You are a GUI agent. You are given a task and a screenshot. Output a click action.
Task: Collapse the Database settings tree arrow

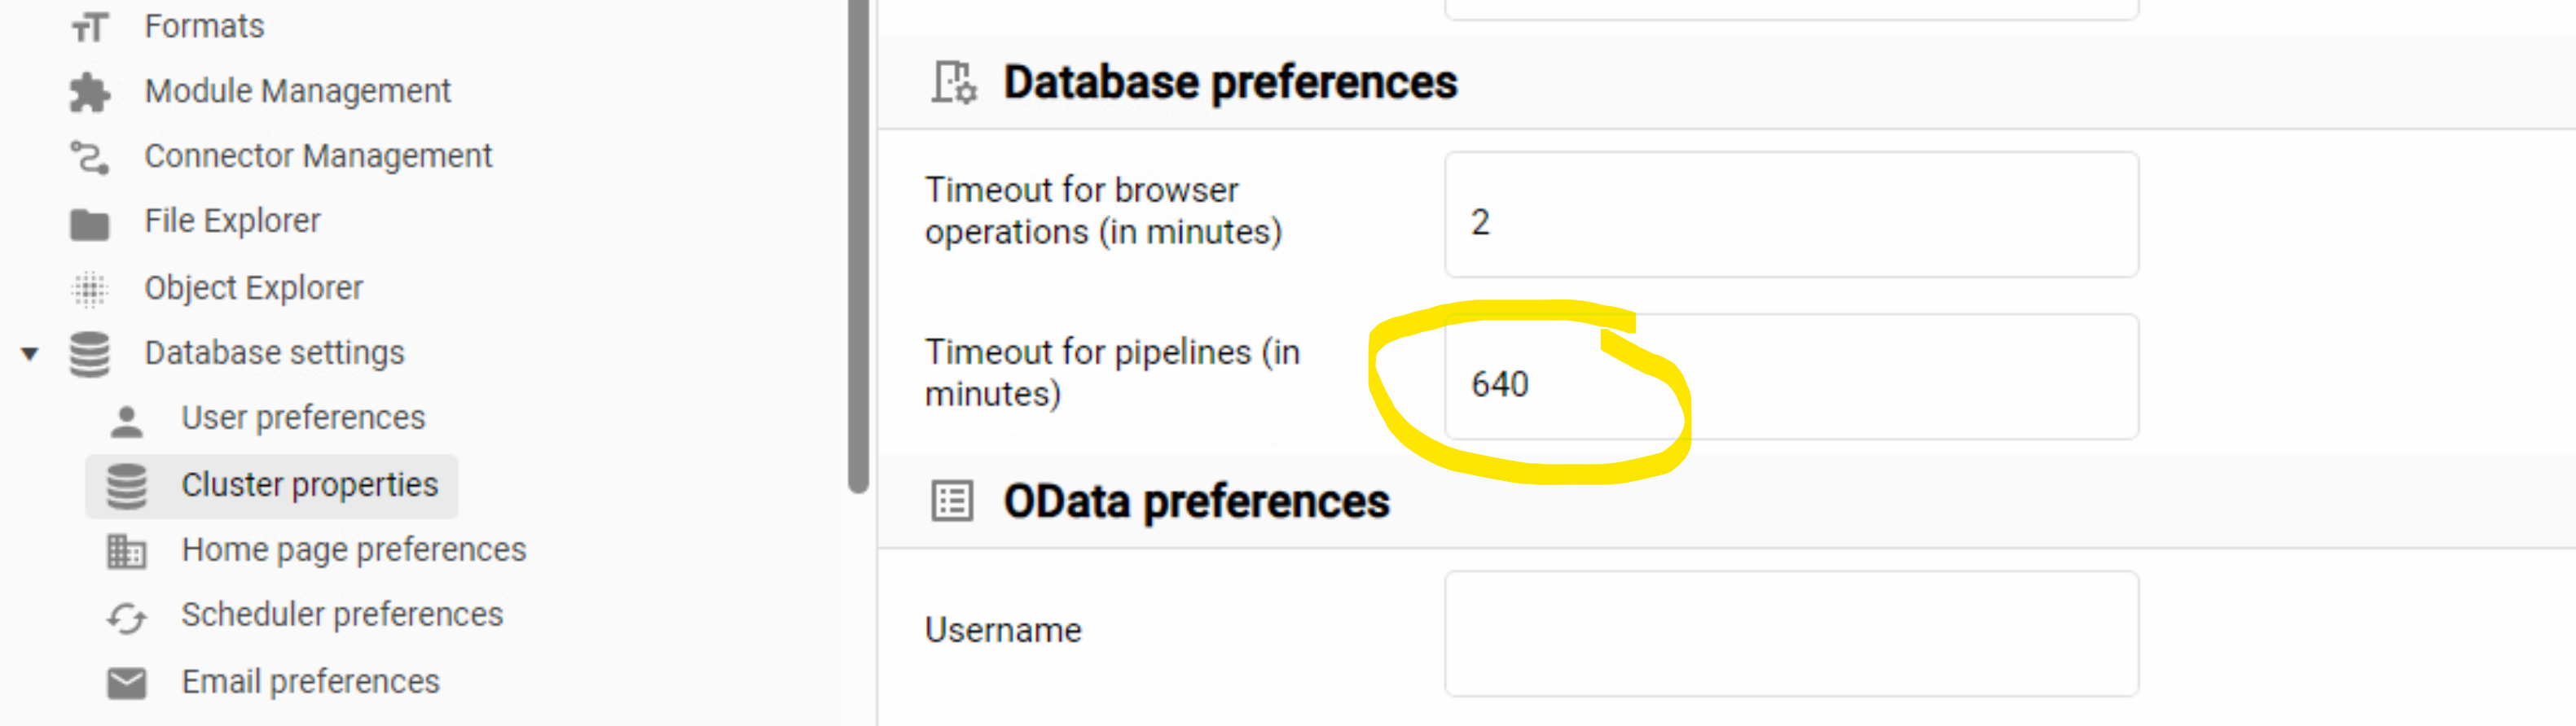(30, 353)
